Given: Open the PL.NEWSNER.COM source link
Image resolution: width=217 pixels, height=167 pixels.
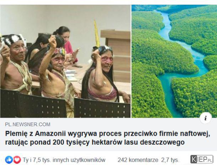Looking at the screenshot, I should 28,124.
